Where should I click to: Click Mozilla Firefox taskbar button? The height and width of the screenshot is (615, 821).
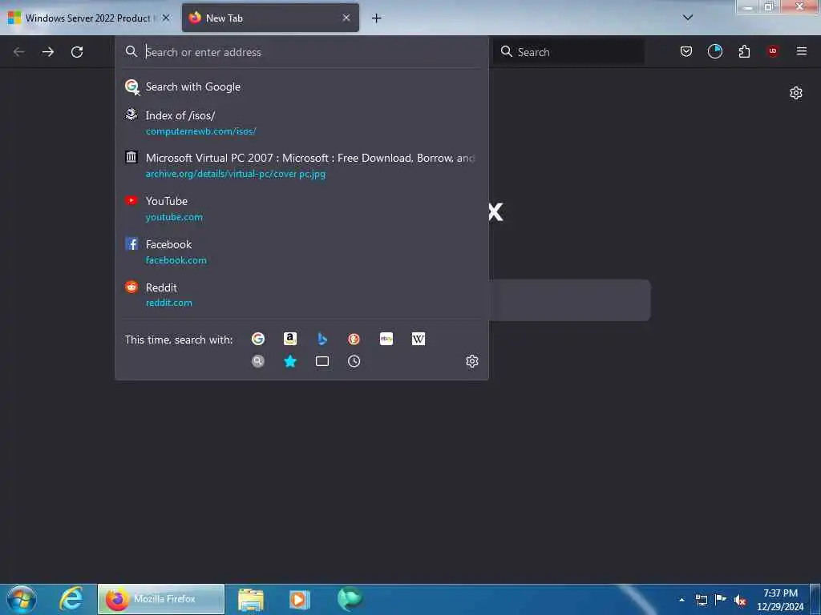click(x=161, y=599)
